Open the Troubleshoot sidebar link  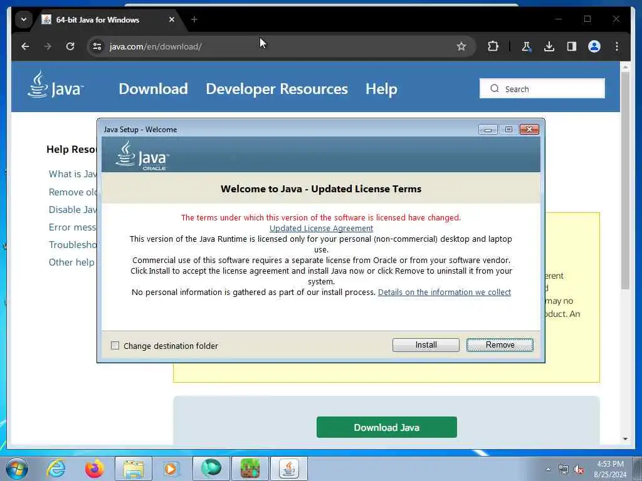(73, 245)
